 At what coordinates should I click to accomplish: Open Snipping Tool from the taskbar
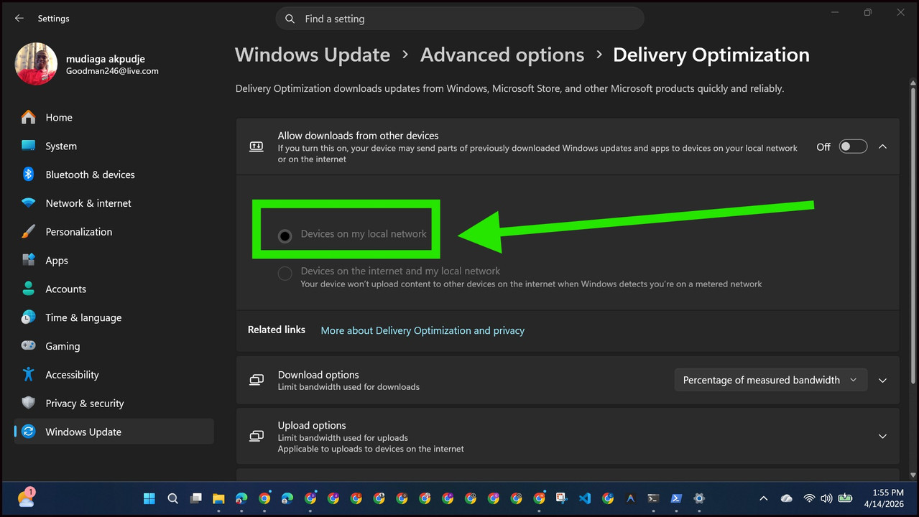point(561,498)
